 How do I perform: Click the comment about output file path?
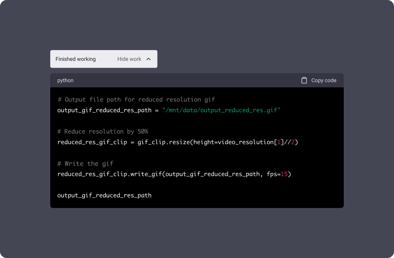pyautogui.click(x=136, y=99)
